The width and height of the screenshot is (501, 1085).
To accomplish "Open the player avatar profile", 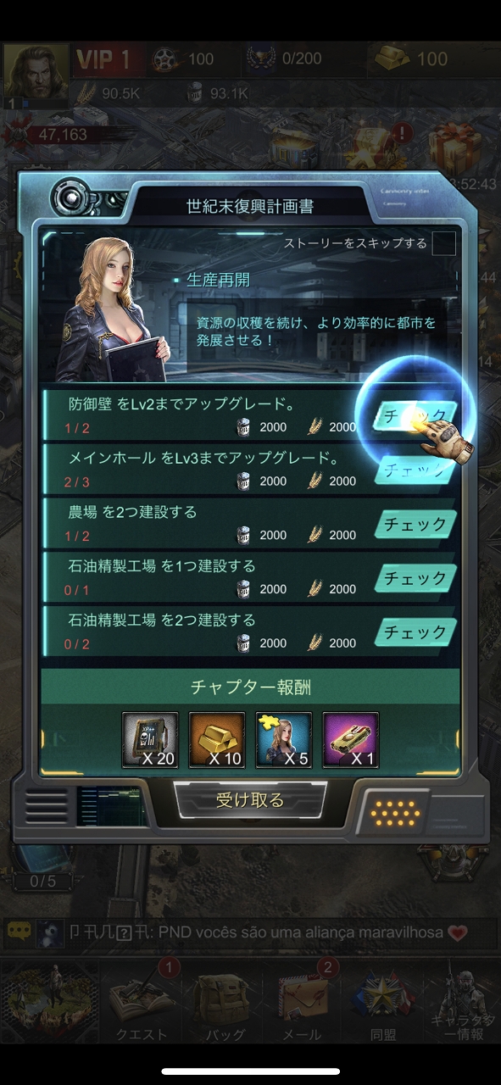I will [36, 75].
